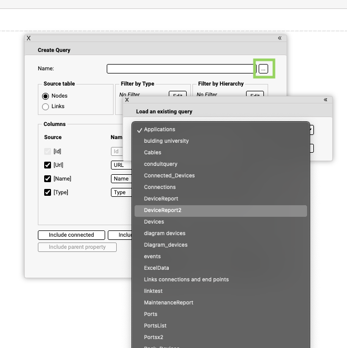347x348 pixels.
Task: Choose the checked Applications option
Action: (159, 130)
